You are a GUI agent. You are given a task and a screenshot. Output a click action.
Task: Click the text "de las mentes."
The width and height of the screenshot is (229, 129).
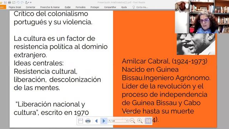click(37, 88)
